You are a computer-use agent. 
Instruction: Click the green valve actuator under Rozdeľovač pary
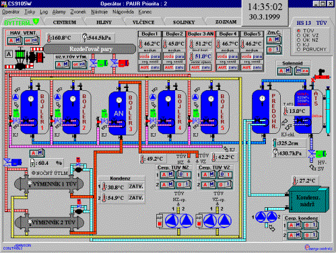pyautogui.click(x=102, y=63)
